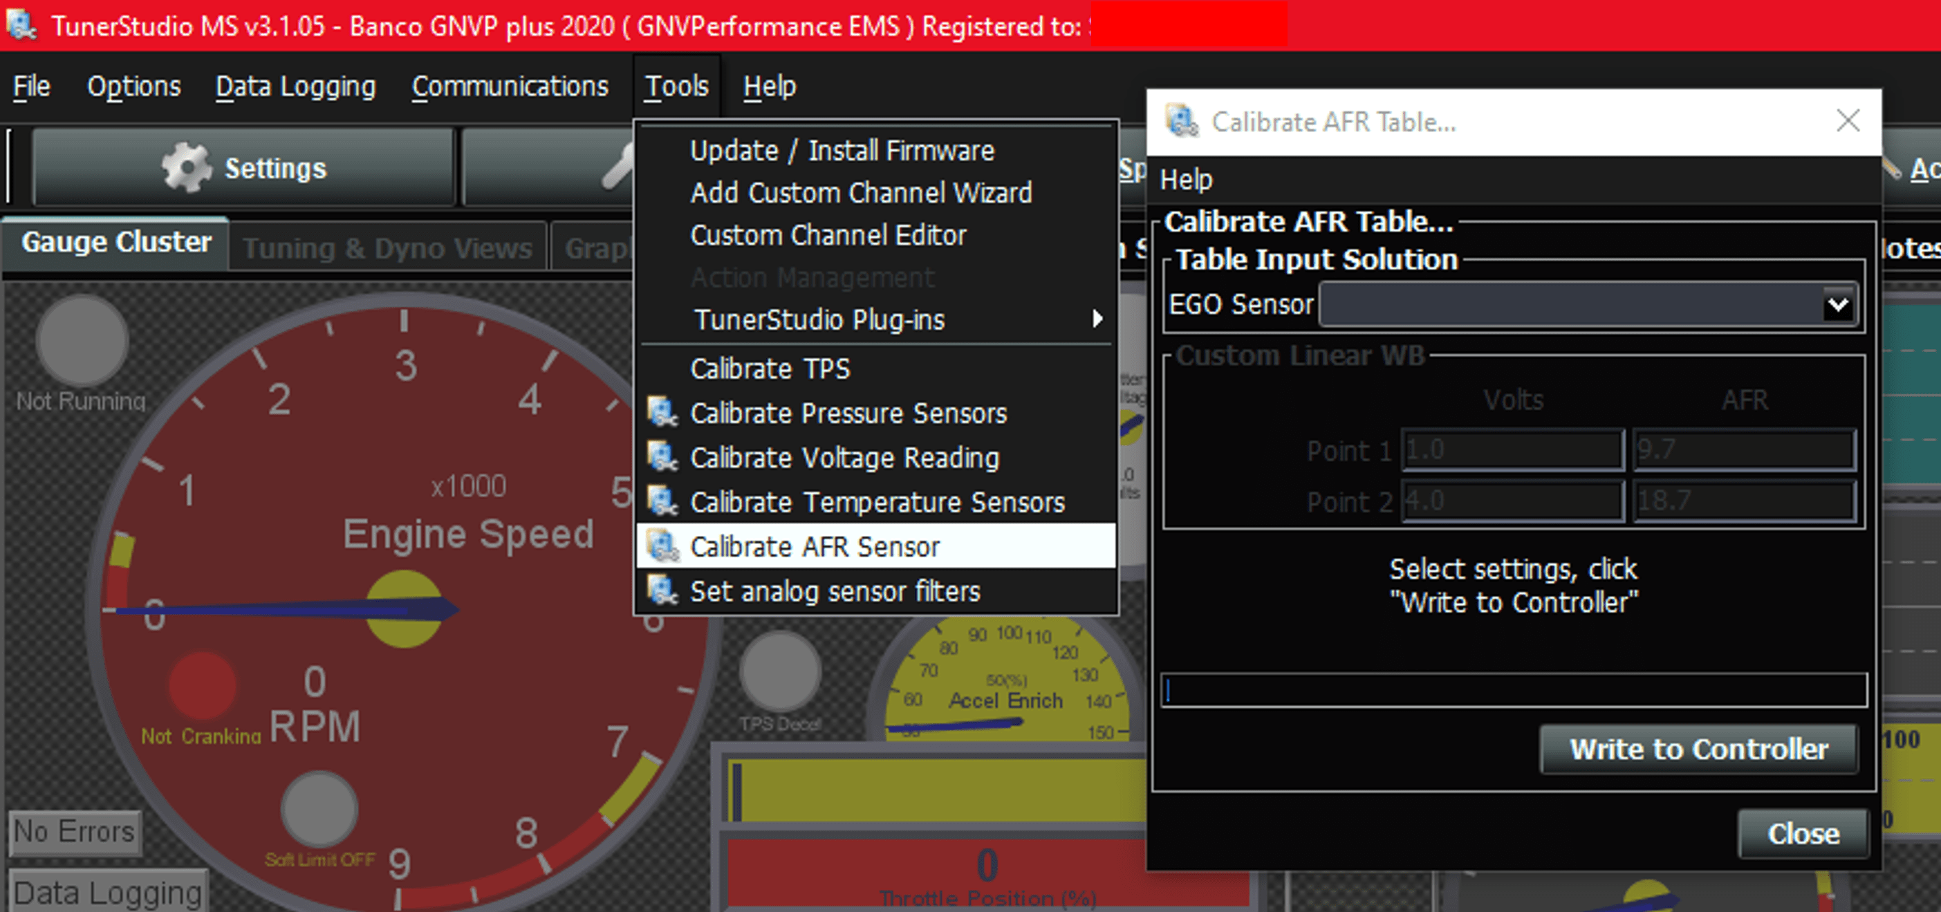The width and height of the screenshot is (1941, 912).
Task: Choose Add Custom Channel Wizard
Action: [x=875, y=193]
